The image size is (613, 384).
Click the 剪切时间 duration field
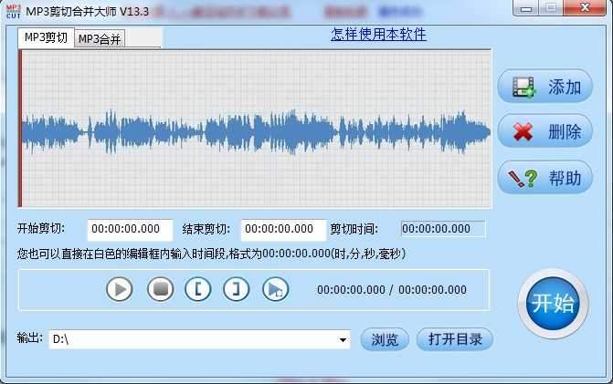point(443,229)
